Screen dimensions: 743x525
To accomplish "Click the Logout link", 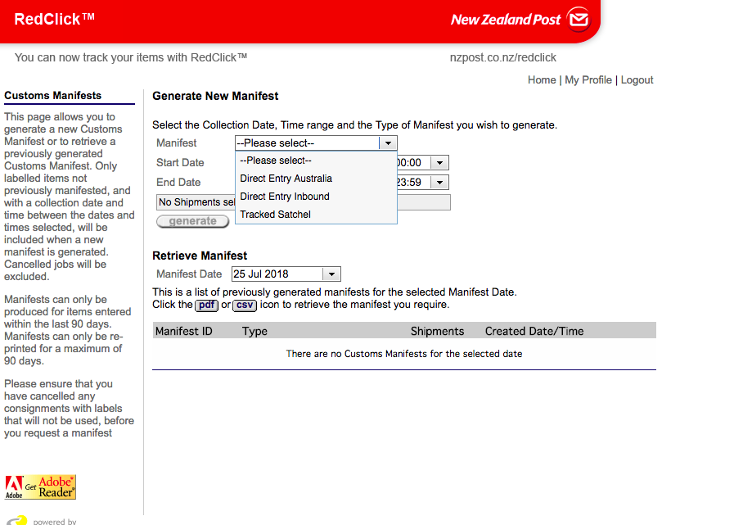I will click(x=637, y=79).
